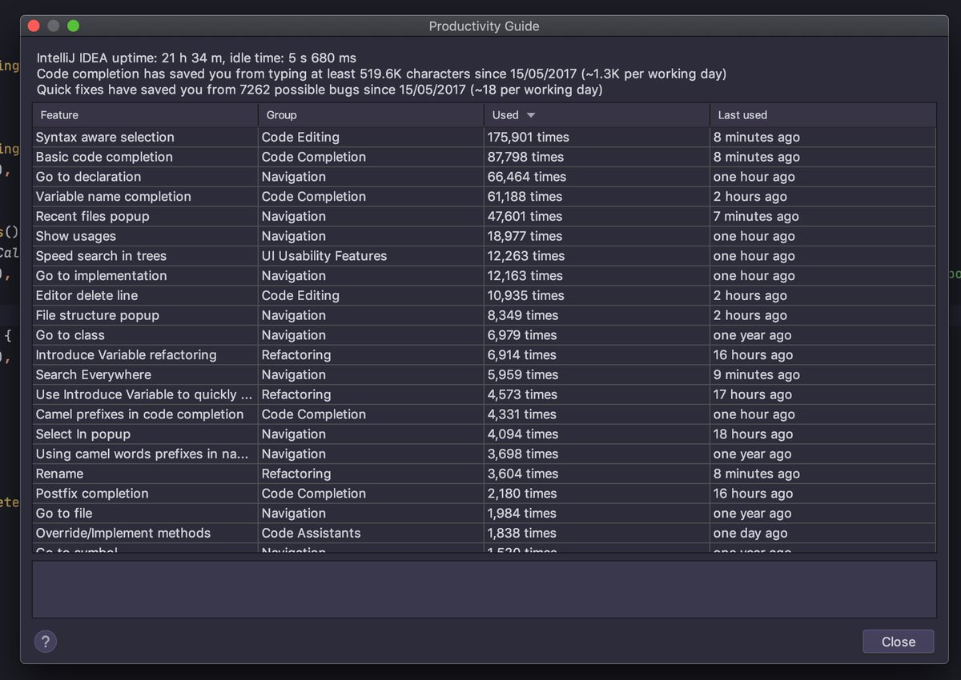Click the 175,901 times usage cell

(x=597, y=137)
